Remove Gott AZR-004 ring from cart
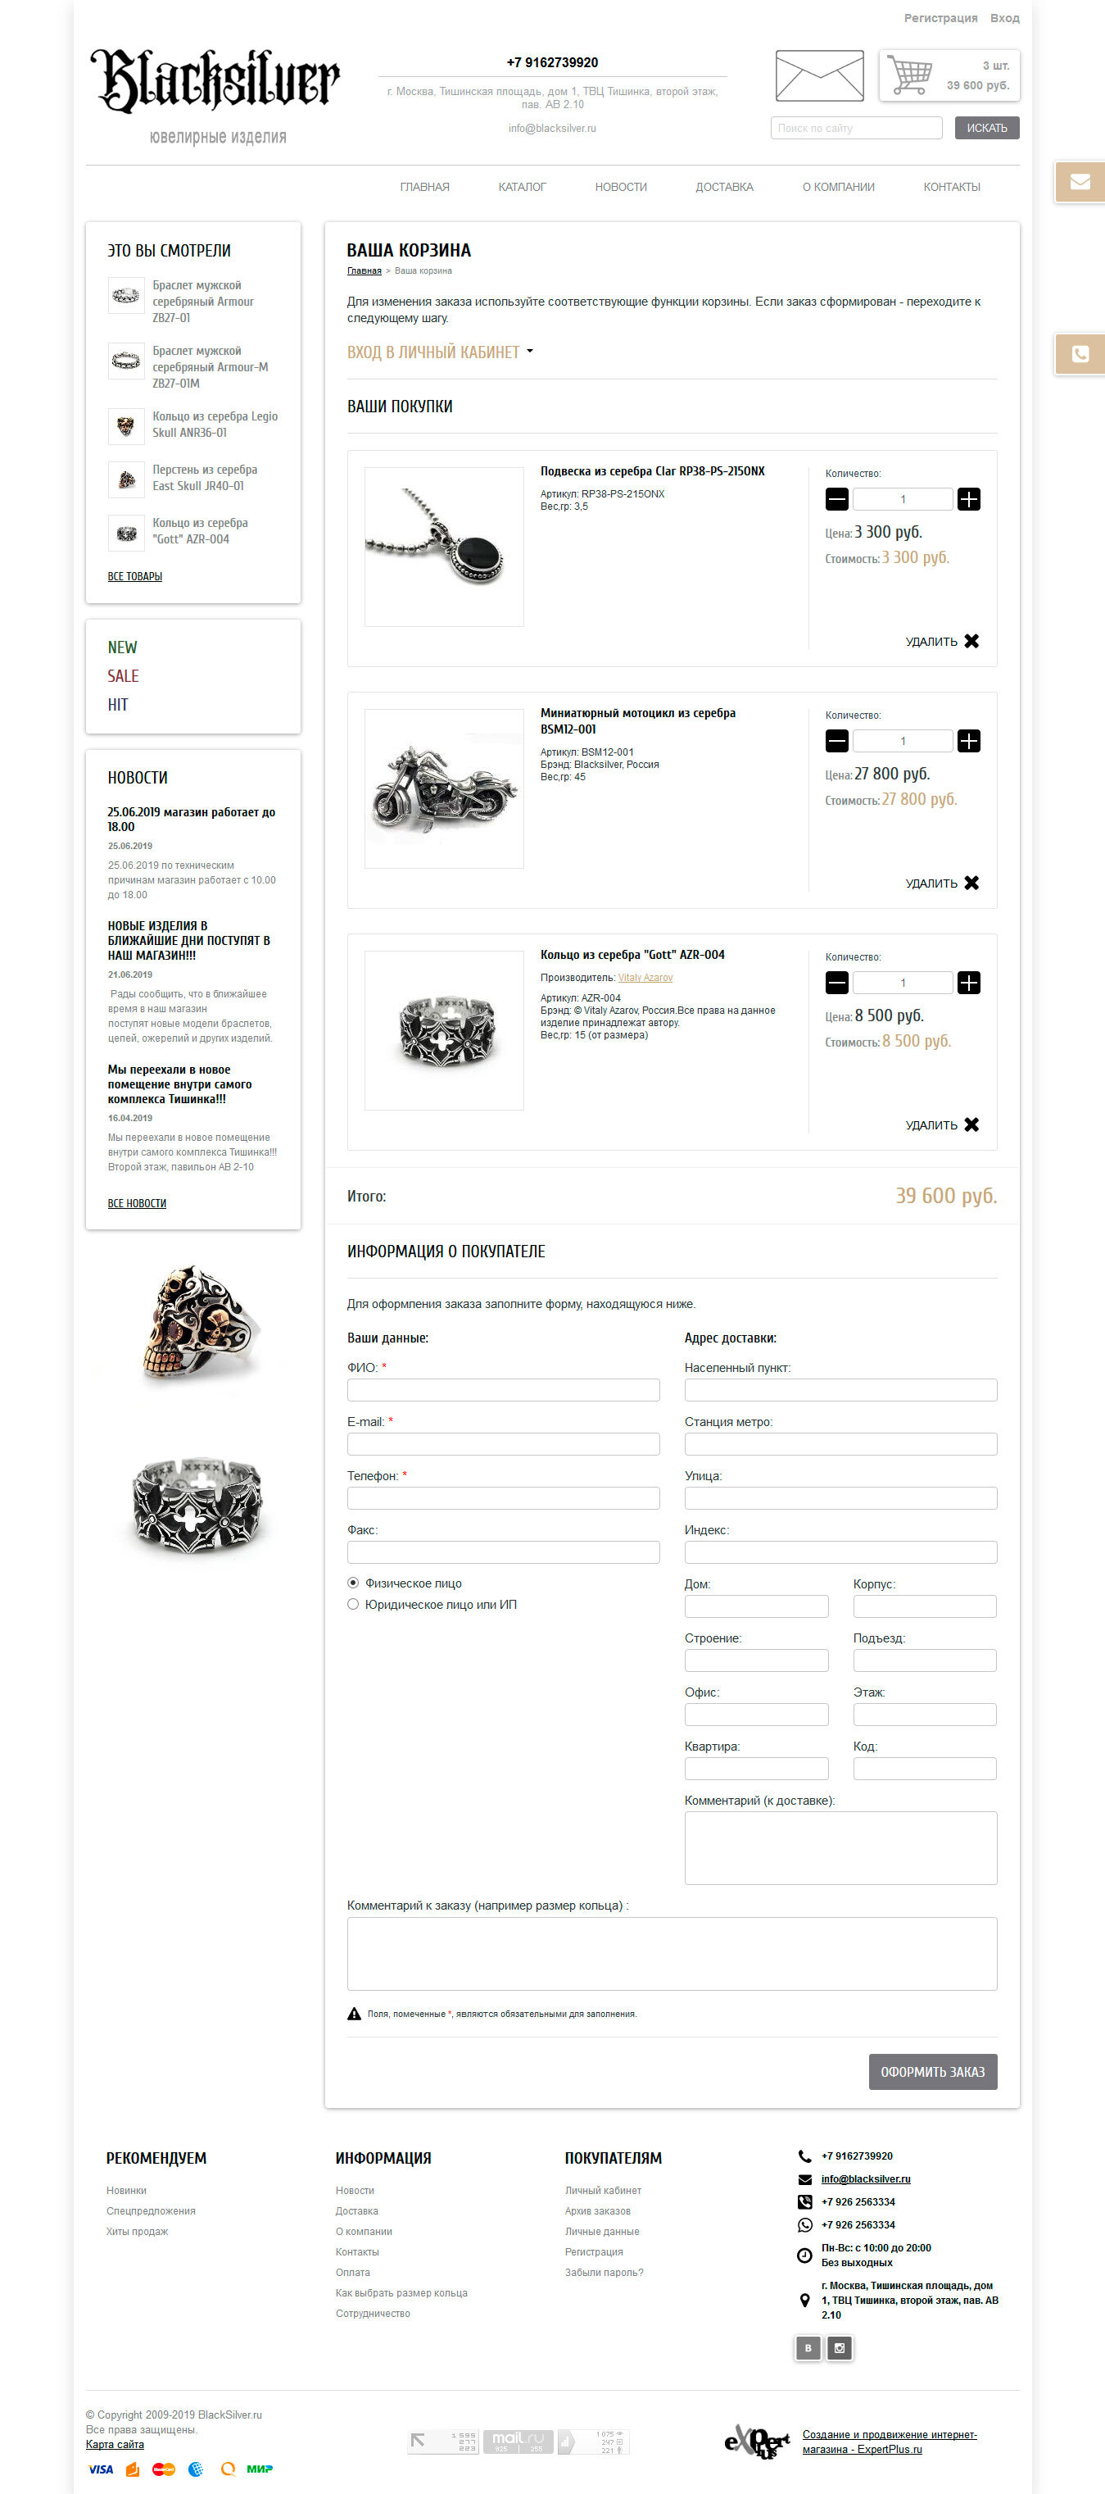This screenshot has width=1105, height=2494. pyautogui.click(x=943, y=1125)
